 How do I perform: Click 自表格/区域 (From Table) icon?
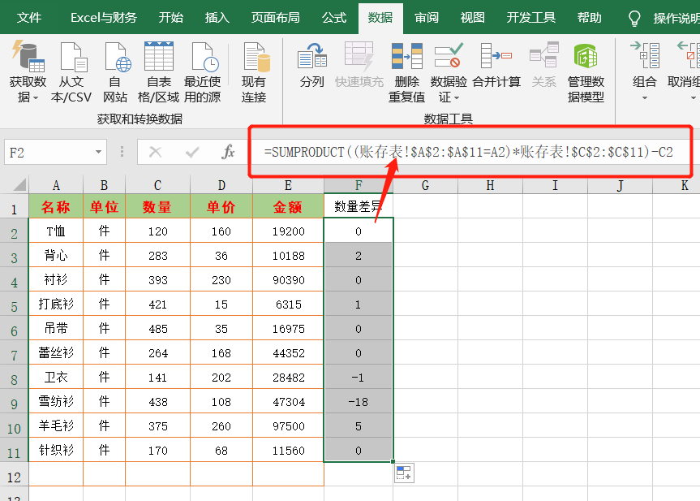coord(159,58)
